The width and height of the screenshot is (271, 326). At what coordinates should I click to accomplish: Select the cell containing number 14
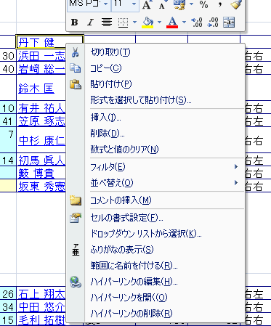pyautogui.click(x=8, y=160)
